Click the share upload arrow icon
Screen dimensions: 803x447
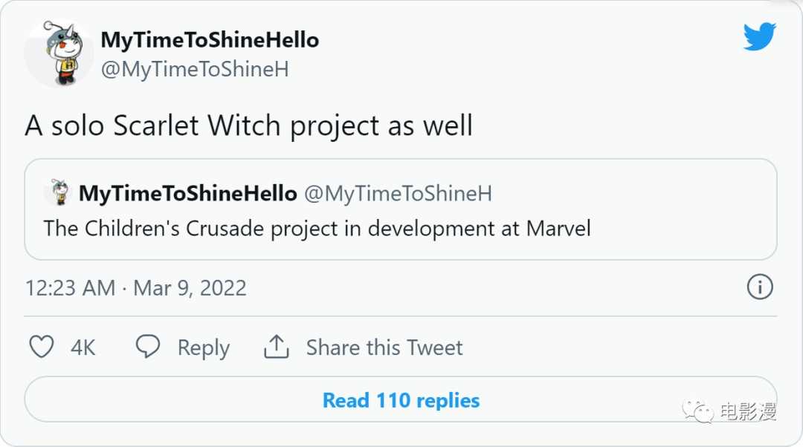(x=277, y=347)
